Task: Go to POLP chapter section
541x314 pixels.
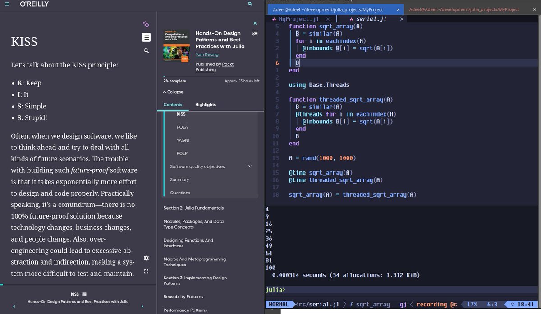Action: pyautogui.click(x=182, y=153)
